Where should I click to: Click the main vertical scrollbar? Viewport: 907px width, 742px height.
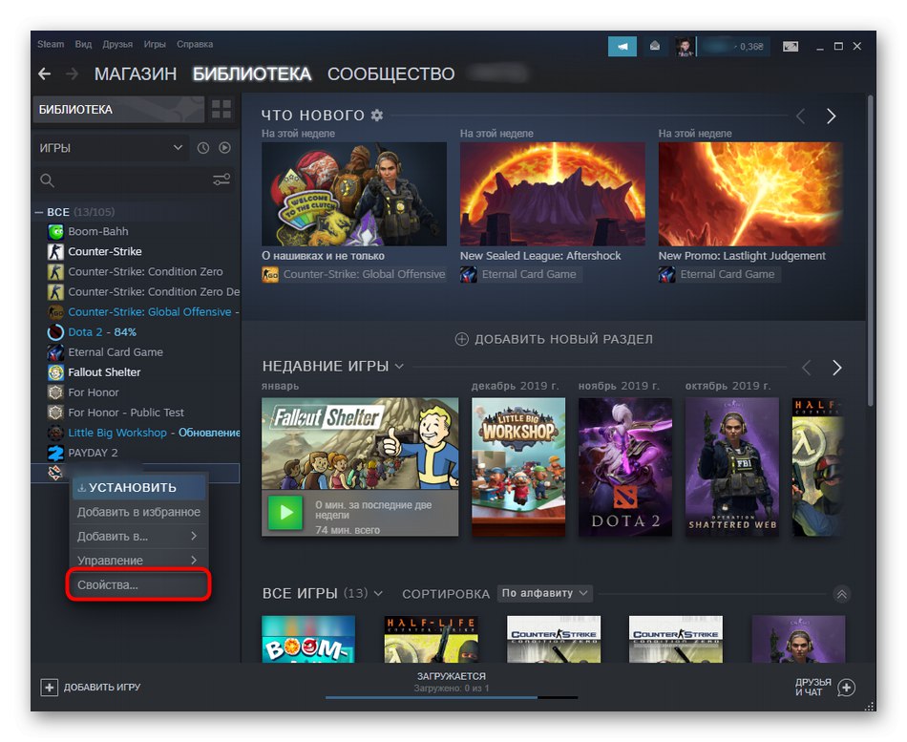(871, 249)
